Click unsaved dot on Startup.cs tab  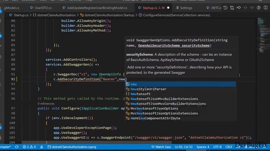168,8
